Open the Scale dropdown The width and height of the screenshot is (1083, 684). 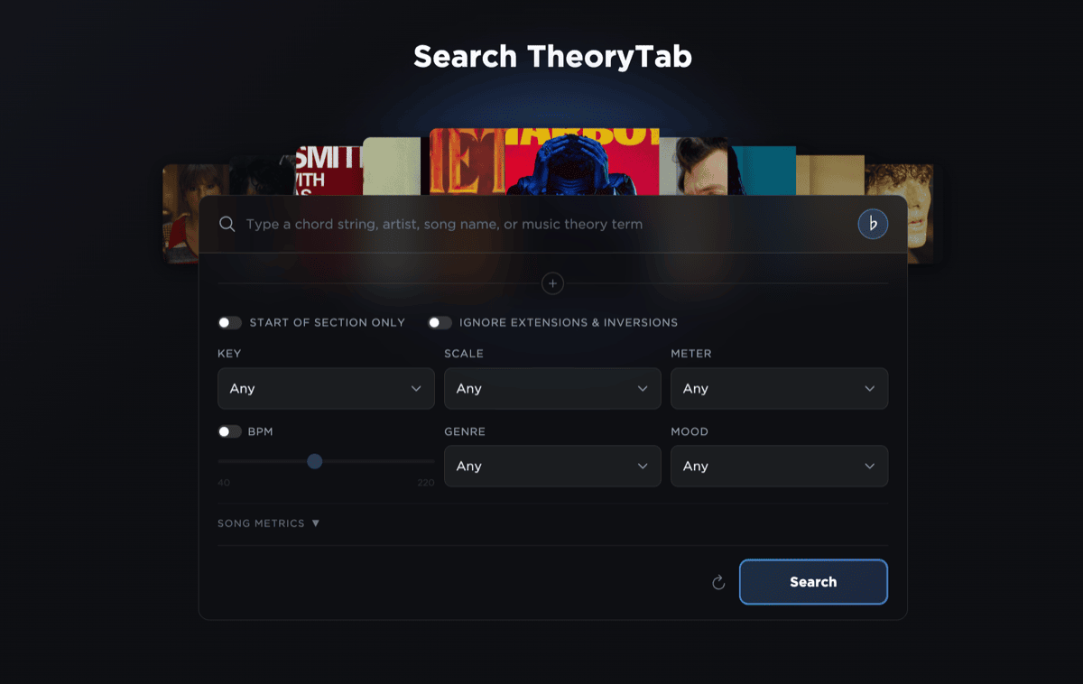[552, 388]
